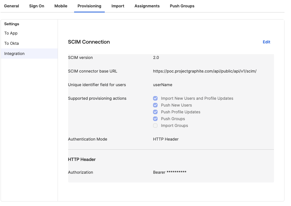Go to the Import tab
Image resolution: width=291 pixels, height=206 pixels.
coord(118,6)
